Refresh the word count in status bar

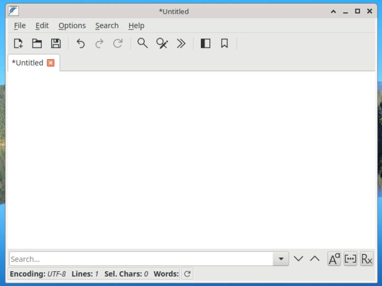(188, 274)
